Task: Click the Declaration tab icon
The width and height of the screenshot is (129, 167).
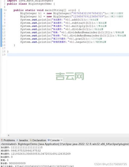Action: pos(31,140)
